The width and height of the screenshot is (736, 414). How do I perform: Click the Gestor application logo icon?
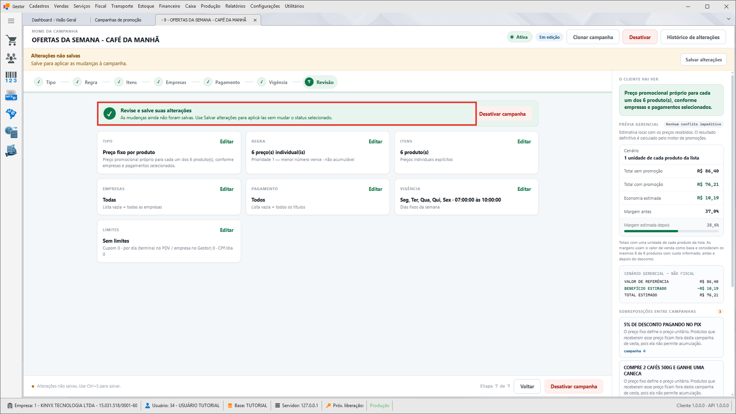pyautogui.click(x=6, y=6)
